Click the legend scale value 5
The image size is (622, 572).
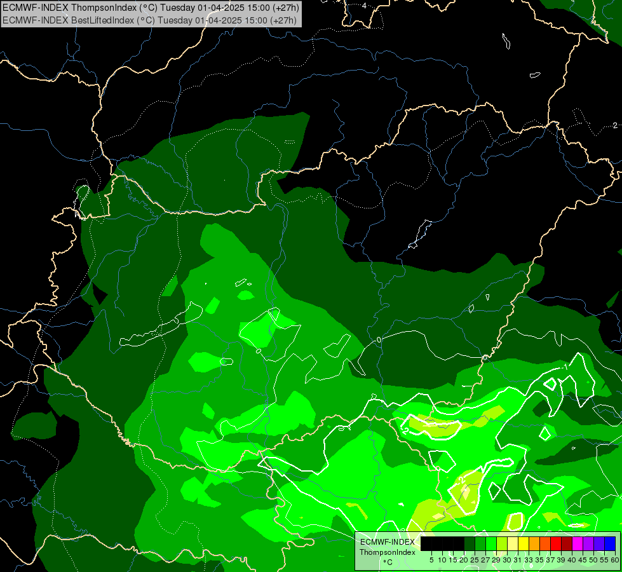coord(431,560)
